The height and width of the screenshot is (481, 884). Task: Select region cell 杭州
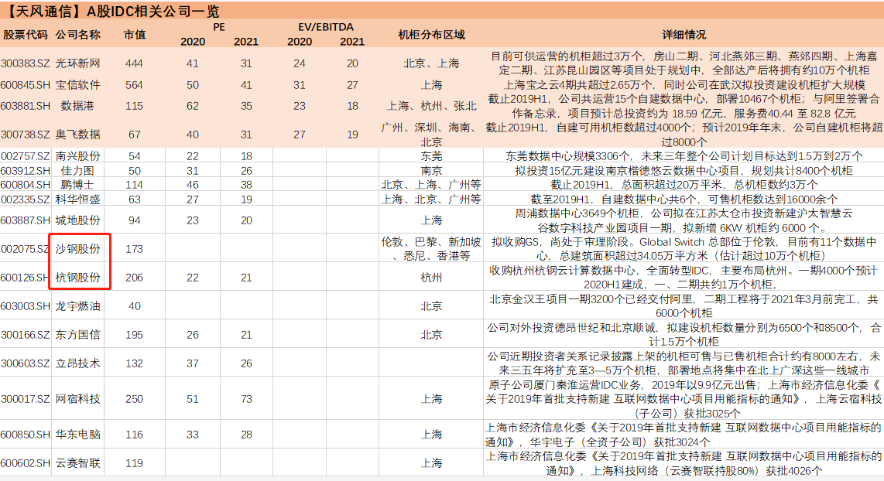431,278
